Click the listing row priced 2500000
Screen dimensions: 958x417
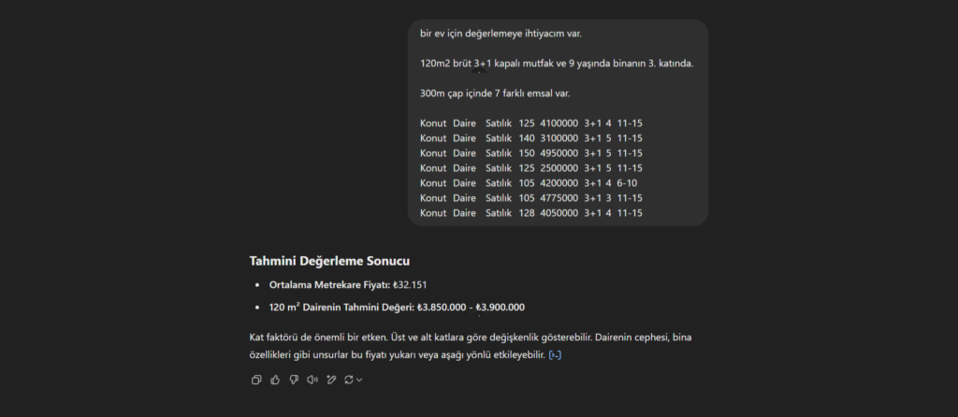[530, 168]
